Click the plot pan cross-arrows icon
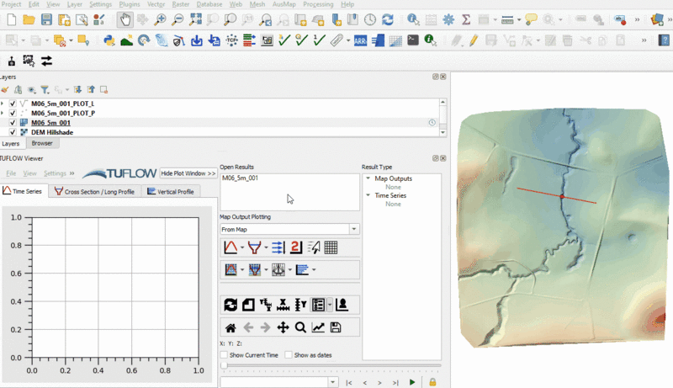673x388 pixels. coord(283,327)
